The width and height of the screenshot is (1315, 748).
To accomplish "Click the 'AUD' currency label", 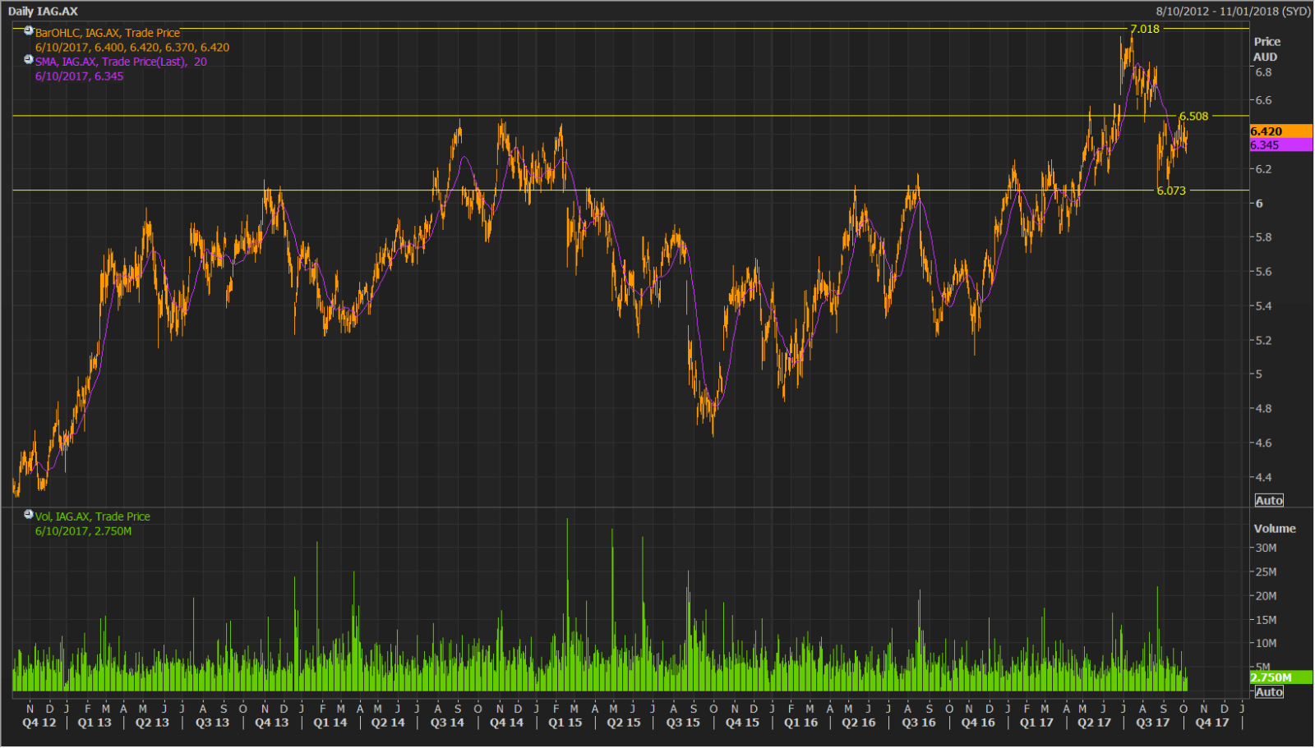I will point(1266,57).
